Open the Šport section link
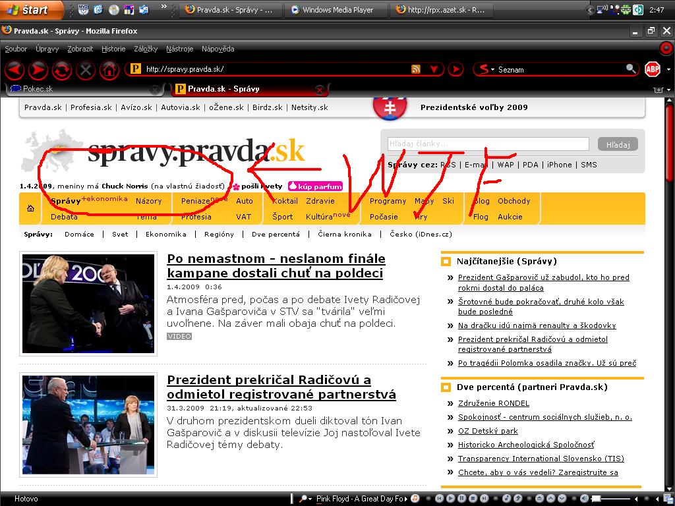 pyautogui.click(x=282, y=217)
